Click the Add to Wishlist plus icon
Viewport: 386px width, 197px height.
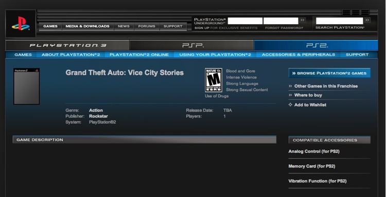point(290,105)
